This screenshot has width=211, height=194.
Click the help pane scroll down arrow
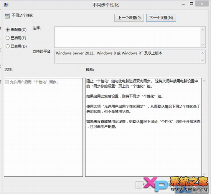pyautogui.click(x=204, y=174)
